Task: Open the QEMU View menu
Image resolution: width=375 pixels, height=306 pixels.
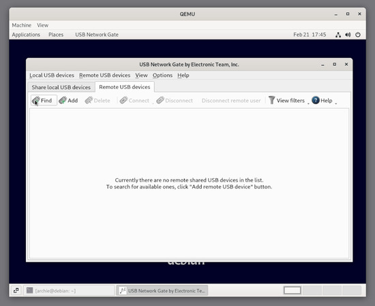Action: pyautogui.click(x=42, y=25)
